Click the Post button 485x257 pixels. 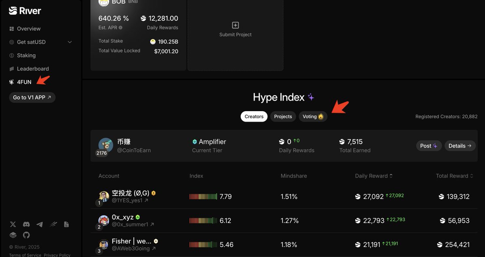click(x=429, y=146)
